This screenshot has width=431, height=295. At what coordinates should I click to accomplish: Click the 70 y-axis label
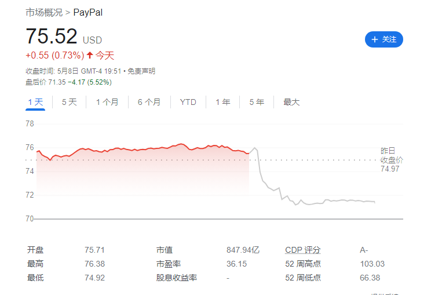click(30, 218)
